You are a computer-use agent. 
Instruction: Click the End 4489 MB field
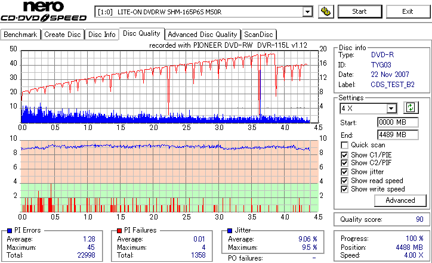click(x=398, y=135)
